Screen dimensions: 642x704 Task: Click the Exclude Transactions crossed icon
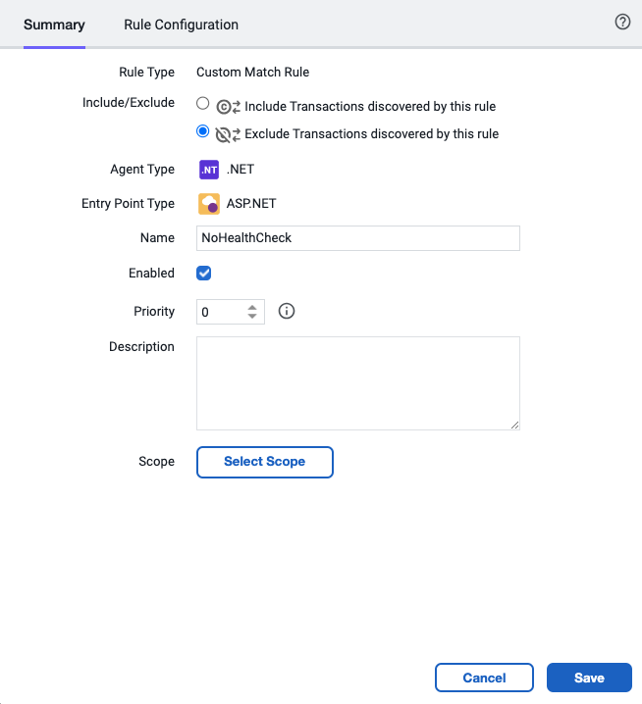(x=229, y=134)
